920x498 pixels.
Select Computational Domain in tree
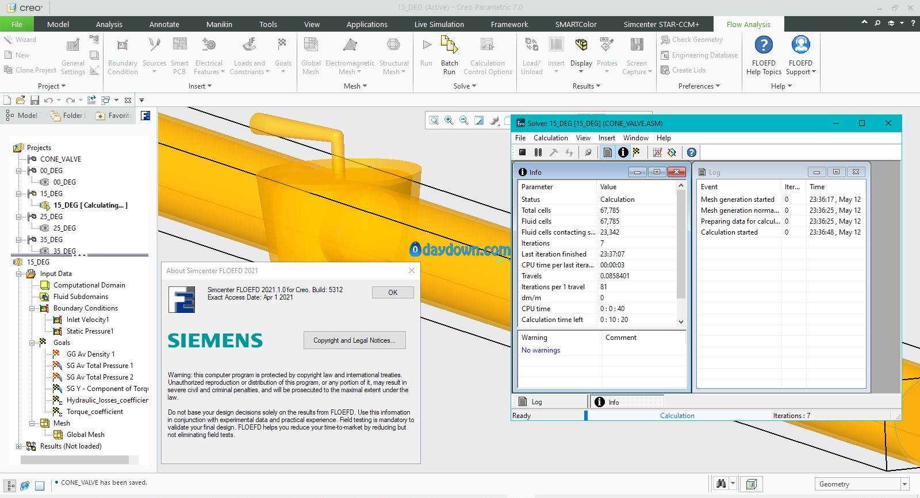coord(89,285)
